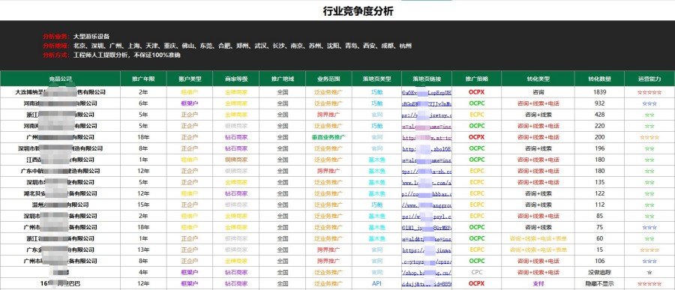675x290 pixels.
Task: Select the 转化数量 column header
Action: [600, 79]
